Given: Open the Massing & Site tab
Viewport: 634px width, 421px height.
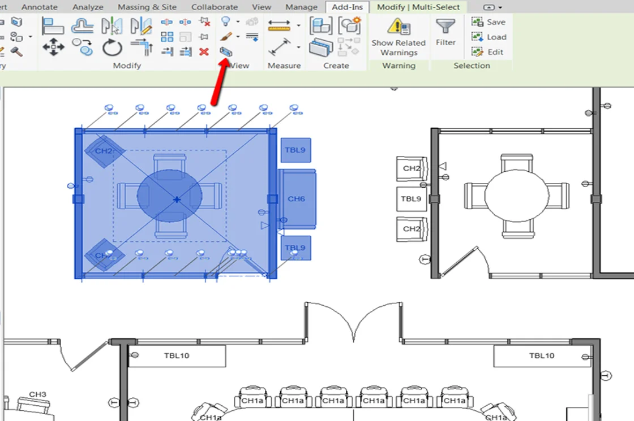Looking at the screenshot, I should coord(147,7).
